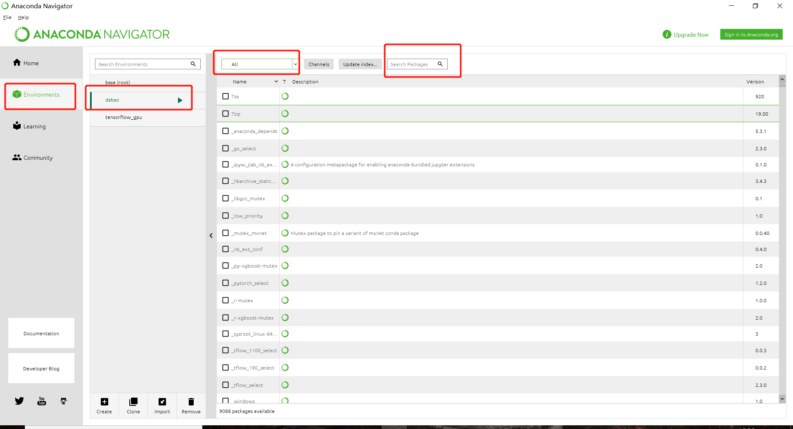Click the Anaconda Navigator logo

[x=92, y=34]
